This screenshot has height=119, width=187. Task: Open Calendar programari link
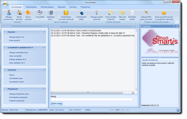17,101
